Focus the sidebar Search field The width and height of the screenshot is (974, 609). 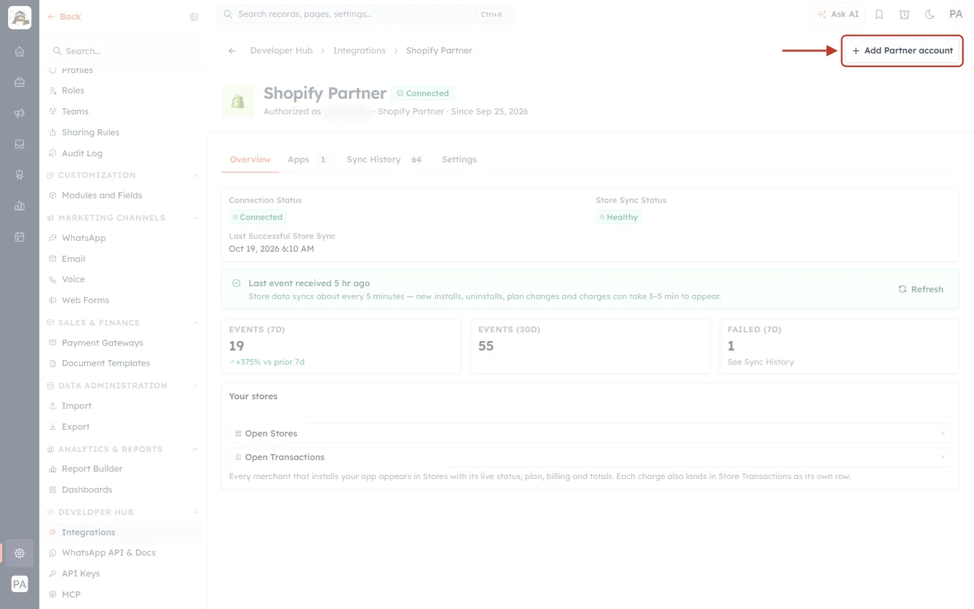click(x=123, y=51)
